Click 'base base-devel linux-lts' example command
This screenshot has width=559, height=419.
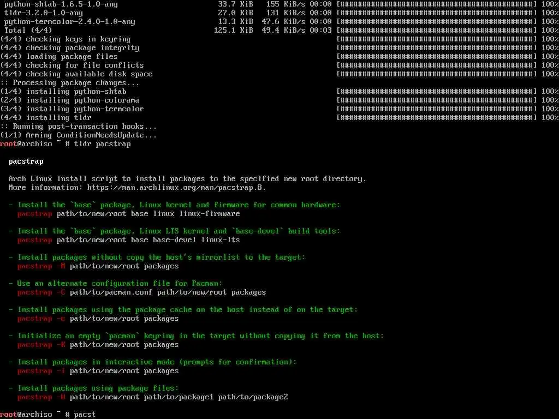click(x=186, y=240)
